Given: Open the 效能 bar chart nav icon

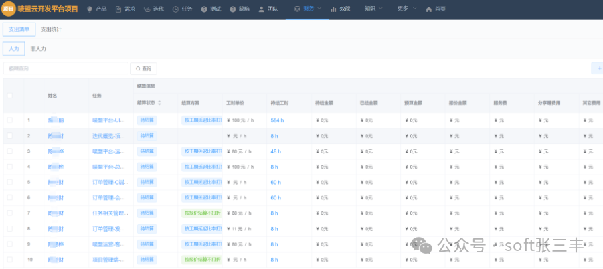Looking at the screenshot, I should pos(333,9).
